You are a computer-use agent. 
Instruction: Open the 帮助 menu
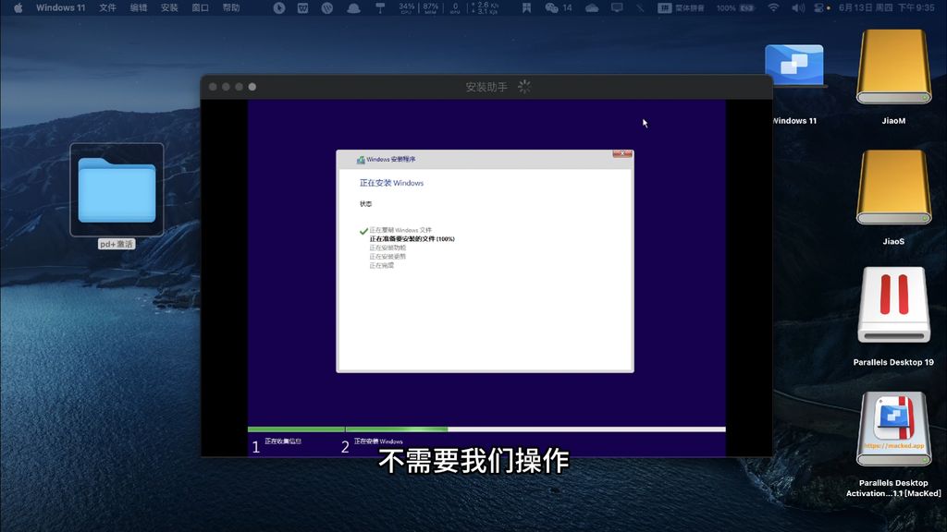click(x=230, y=7)
